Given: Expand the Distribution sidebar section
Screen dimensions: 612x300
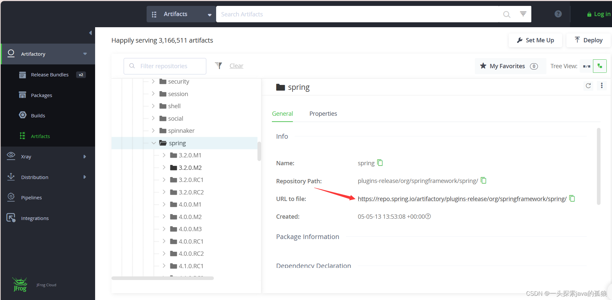Looking at the screenshot, I should (x=85, y=177).
